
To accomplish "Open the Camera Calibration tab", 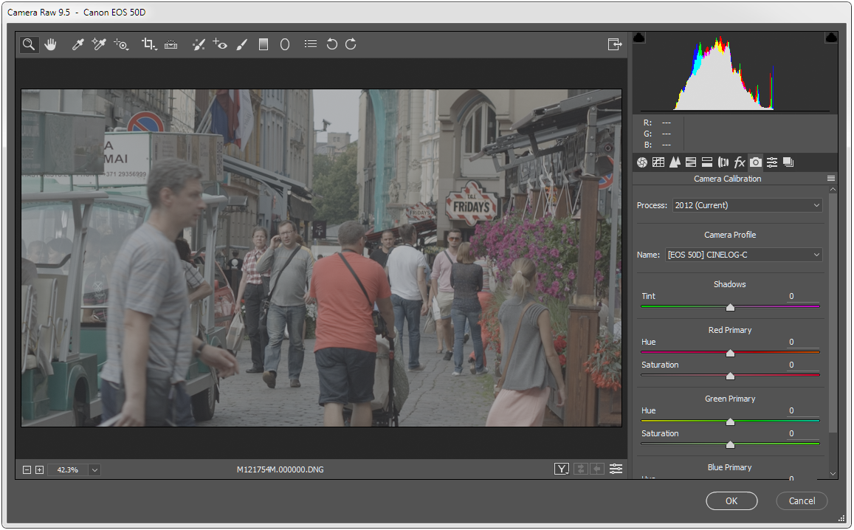I will 755,162.
